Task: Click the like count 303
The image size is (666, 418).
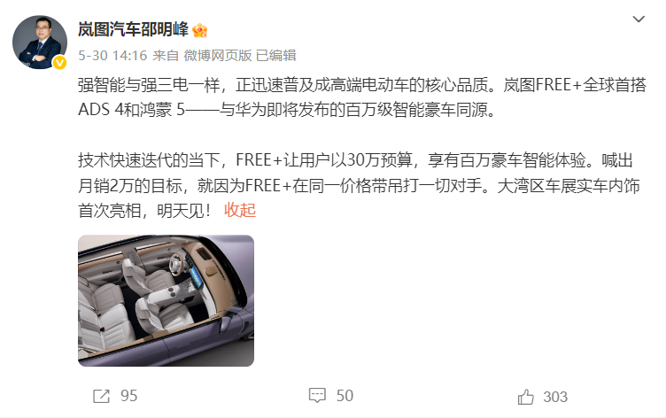Action: click(x=555, y=397)
